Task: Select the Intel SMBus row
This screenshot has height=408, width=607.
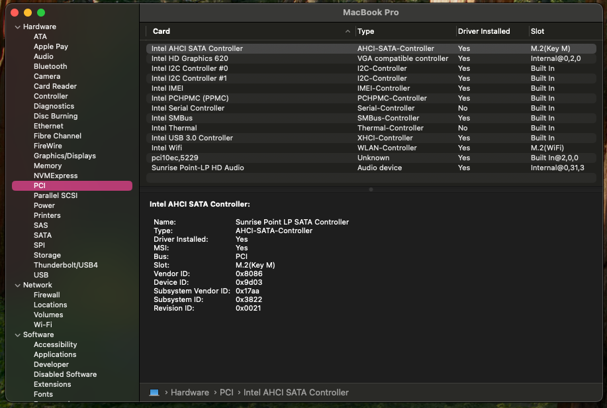Action: [x=371, y=118]
